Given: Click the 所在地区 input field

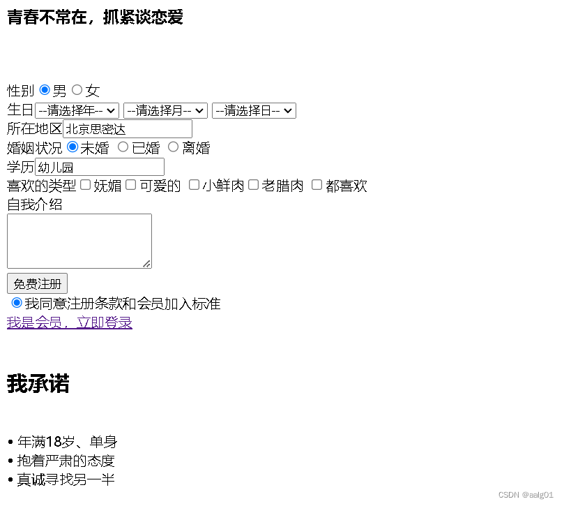Looking at the screenshot, I should pyautogui.click(x=128, y=129).
